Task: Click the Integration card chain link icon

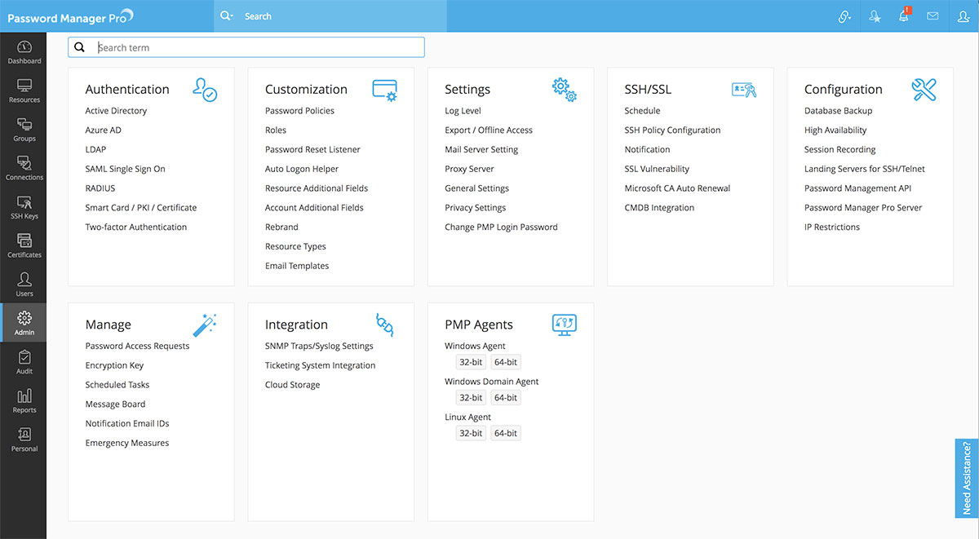Action: [x=384, y=325]
